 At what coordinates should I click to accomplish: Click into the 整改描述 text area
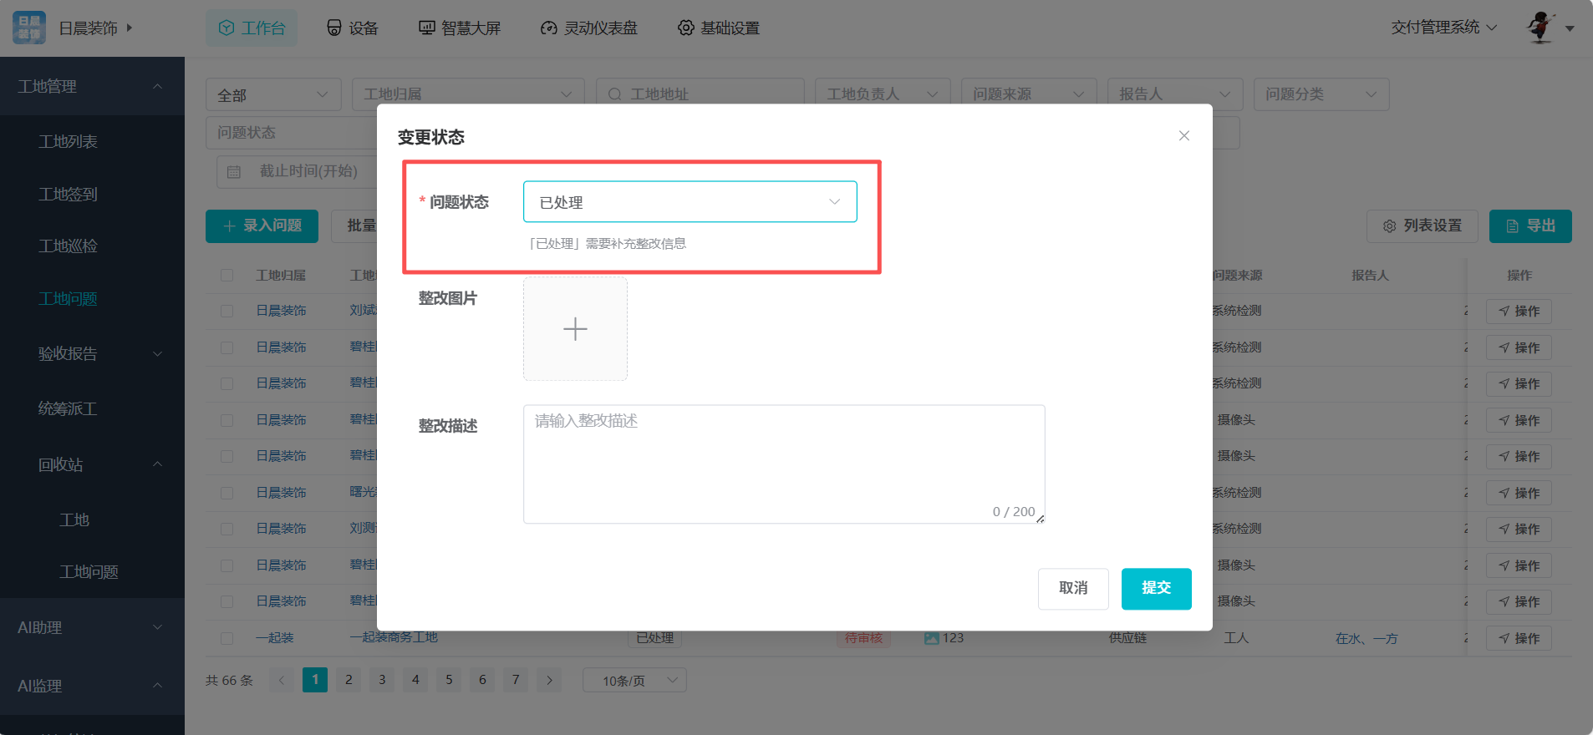783,464
